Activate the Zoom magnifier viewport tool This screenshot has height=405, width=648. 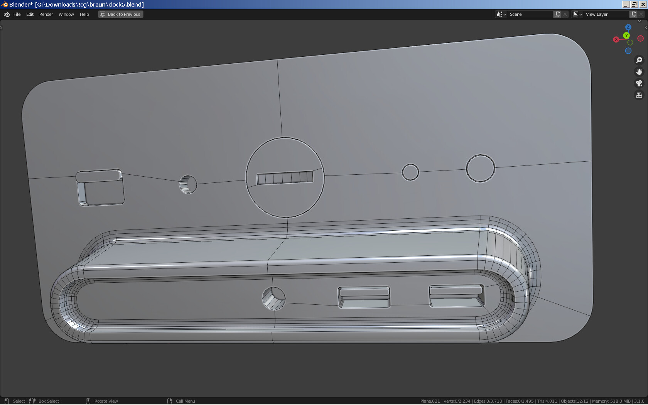click(x=639, y=60)
